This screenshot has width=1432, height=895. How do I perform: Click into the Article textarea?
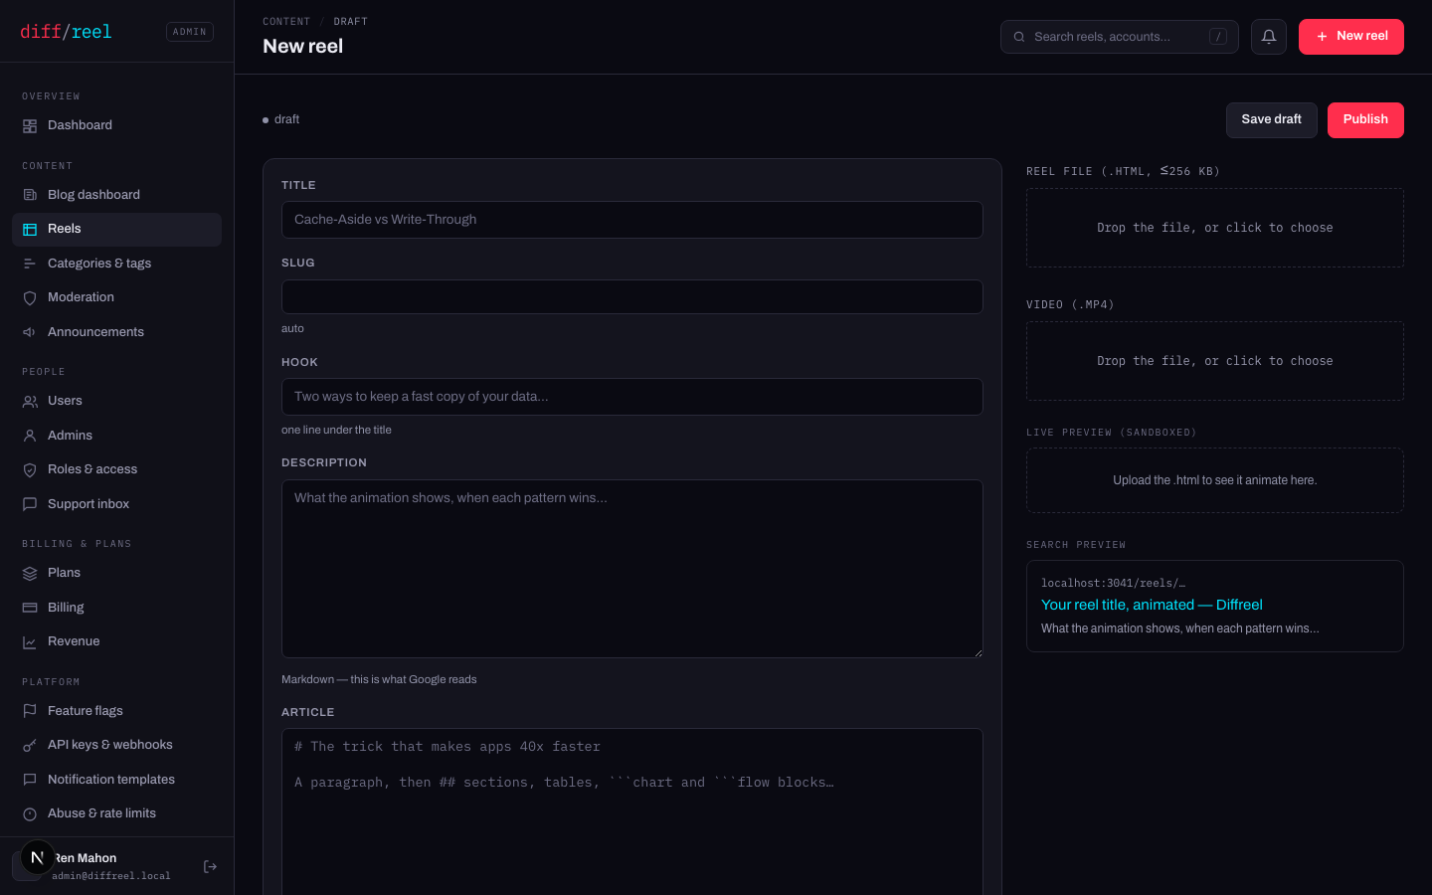point(632,811)
